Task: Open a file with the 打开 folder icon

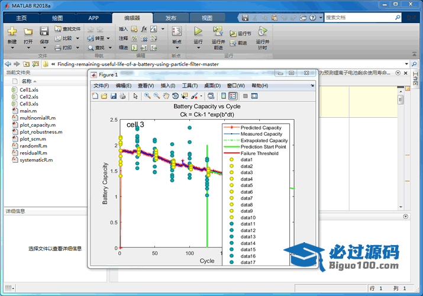Action: [28, 31]
